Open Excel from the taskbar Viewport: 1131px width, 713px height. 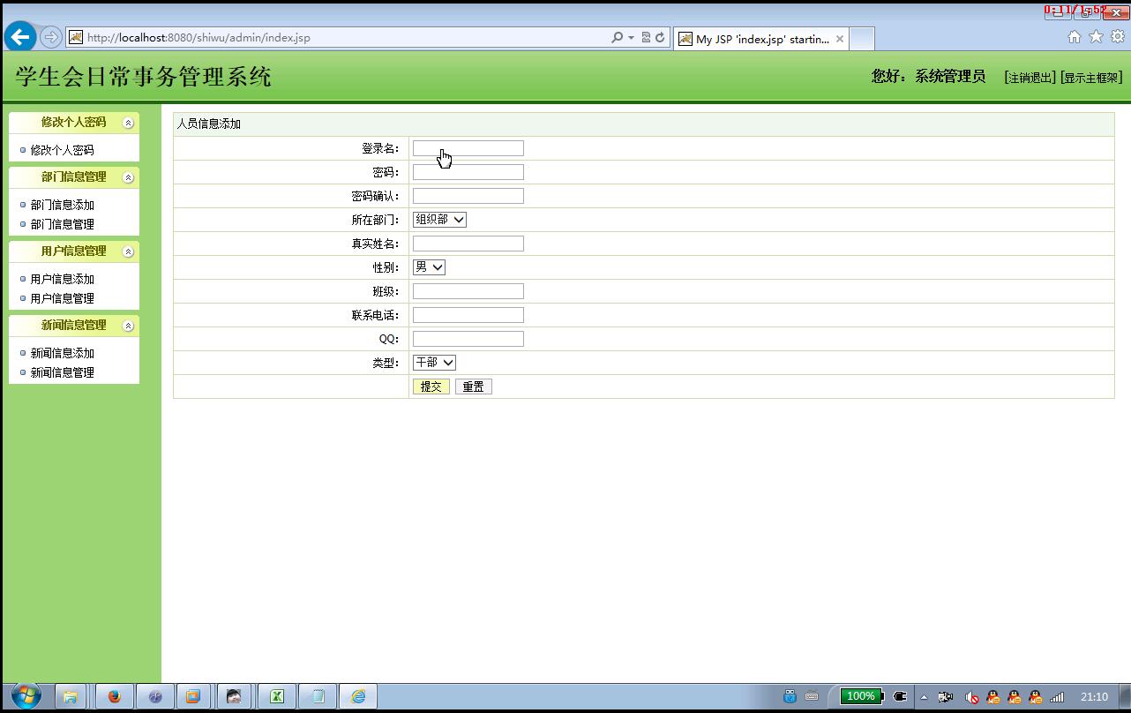point(276,696)
